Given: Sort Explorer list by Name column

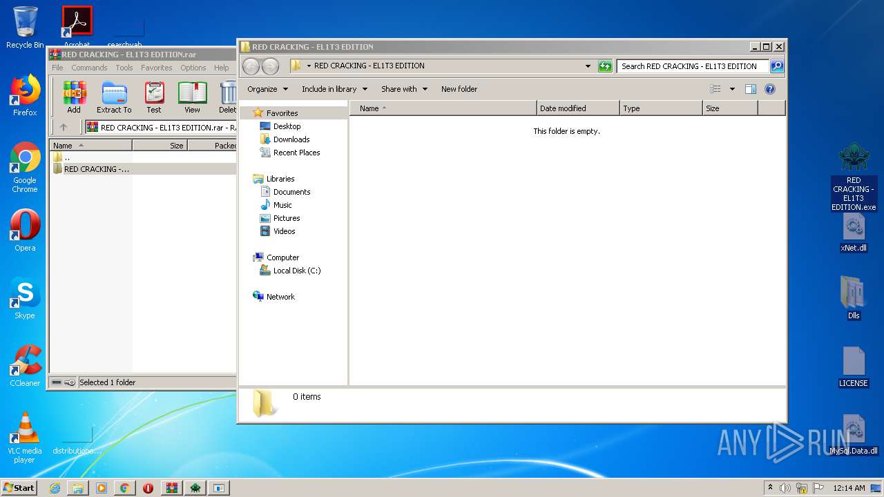Looking at the screenshot, I should [x=443, y=108].
